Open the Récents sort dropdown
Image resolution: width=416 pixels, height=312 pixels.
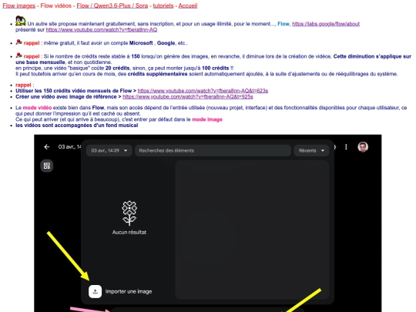tap(311, 150)
